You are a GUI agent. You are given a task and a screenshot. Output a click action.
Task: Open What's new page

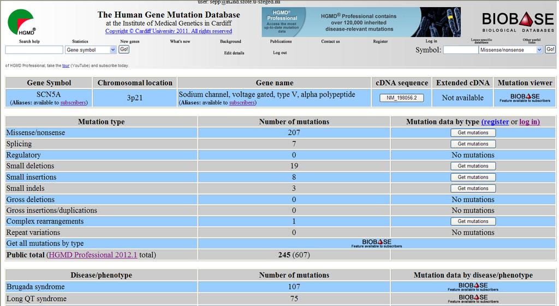pos(180,42)
